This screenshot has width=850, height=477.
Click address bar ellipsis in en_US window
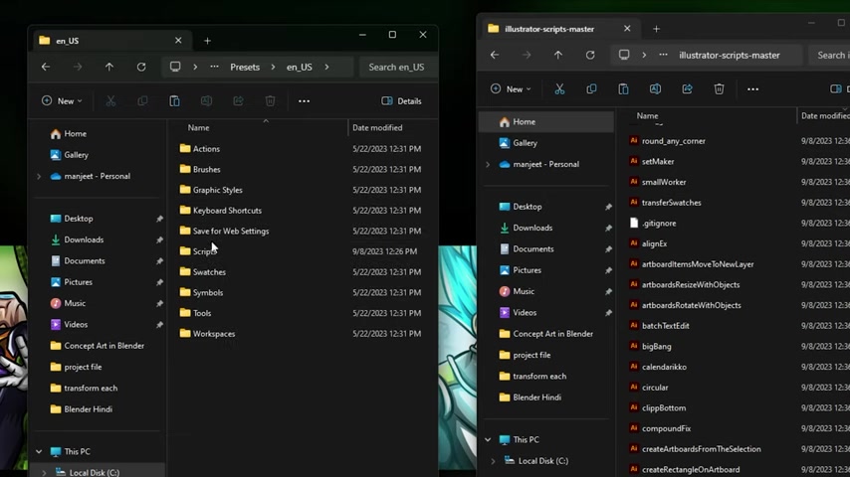click(215, 68)
